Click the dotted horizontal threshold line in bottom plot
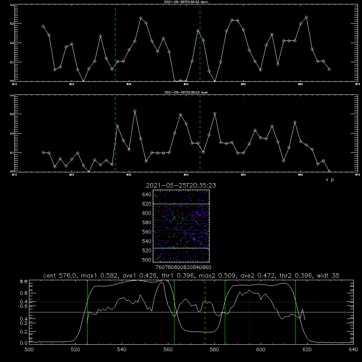 pyautogui.click(x=191, y=302)
